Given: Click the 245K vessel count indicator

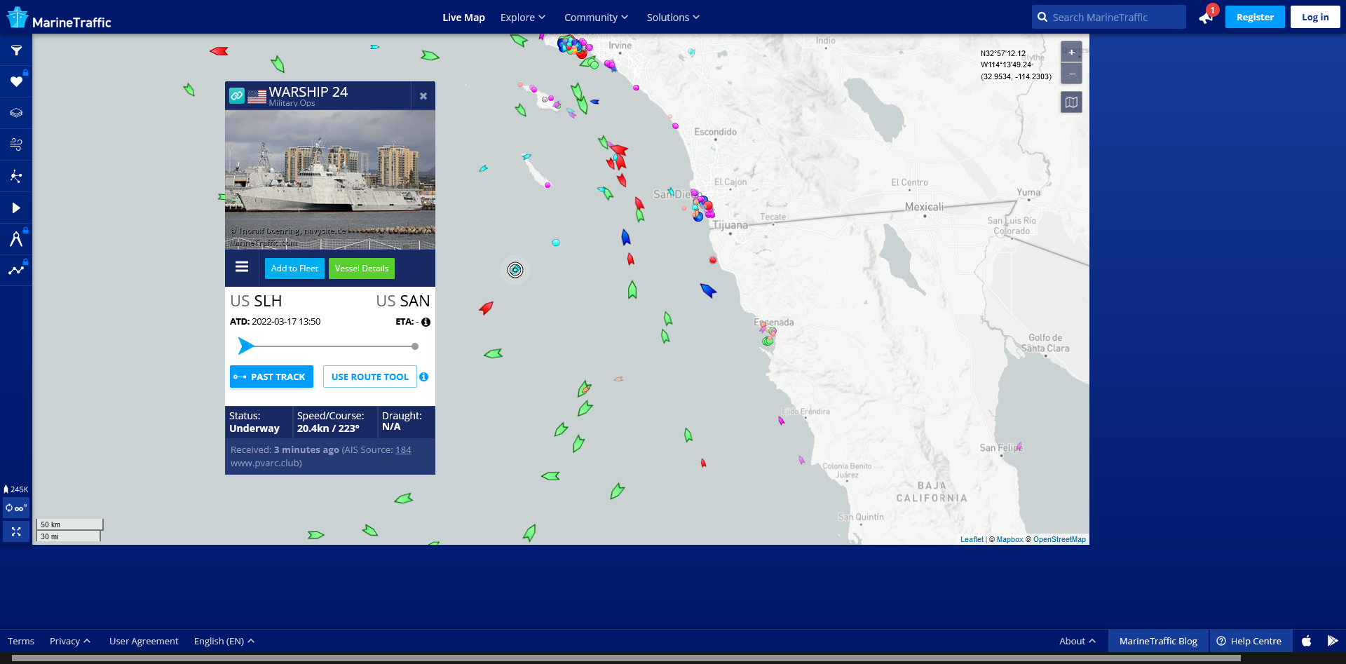Looking at the screenshot, I should click(x=16, y=489).
